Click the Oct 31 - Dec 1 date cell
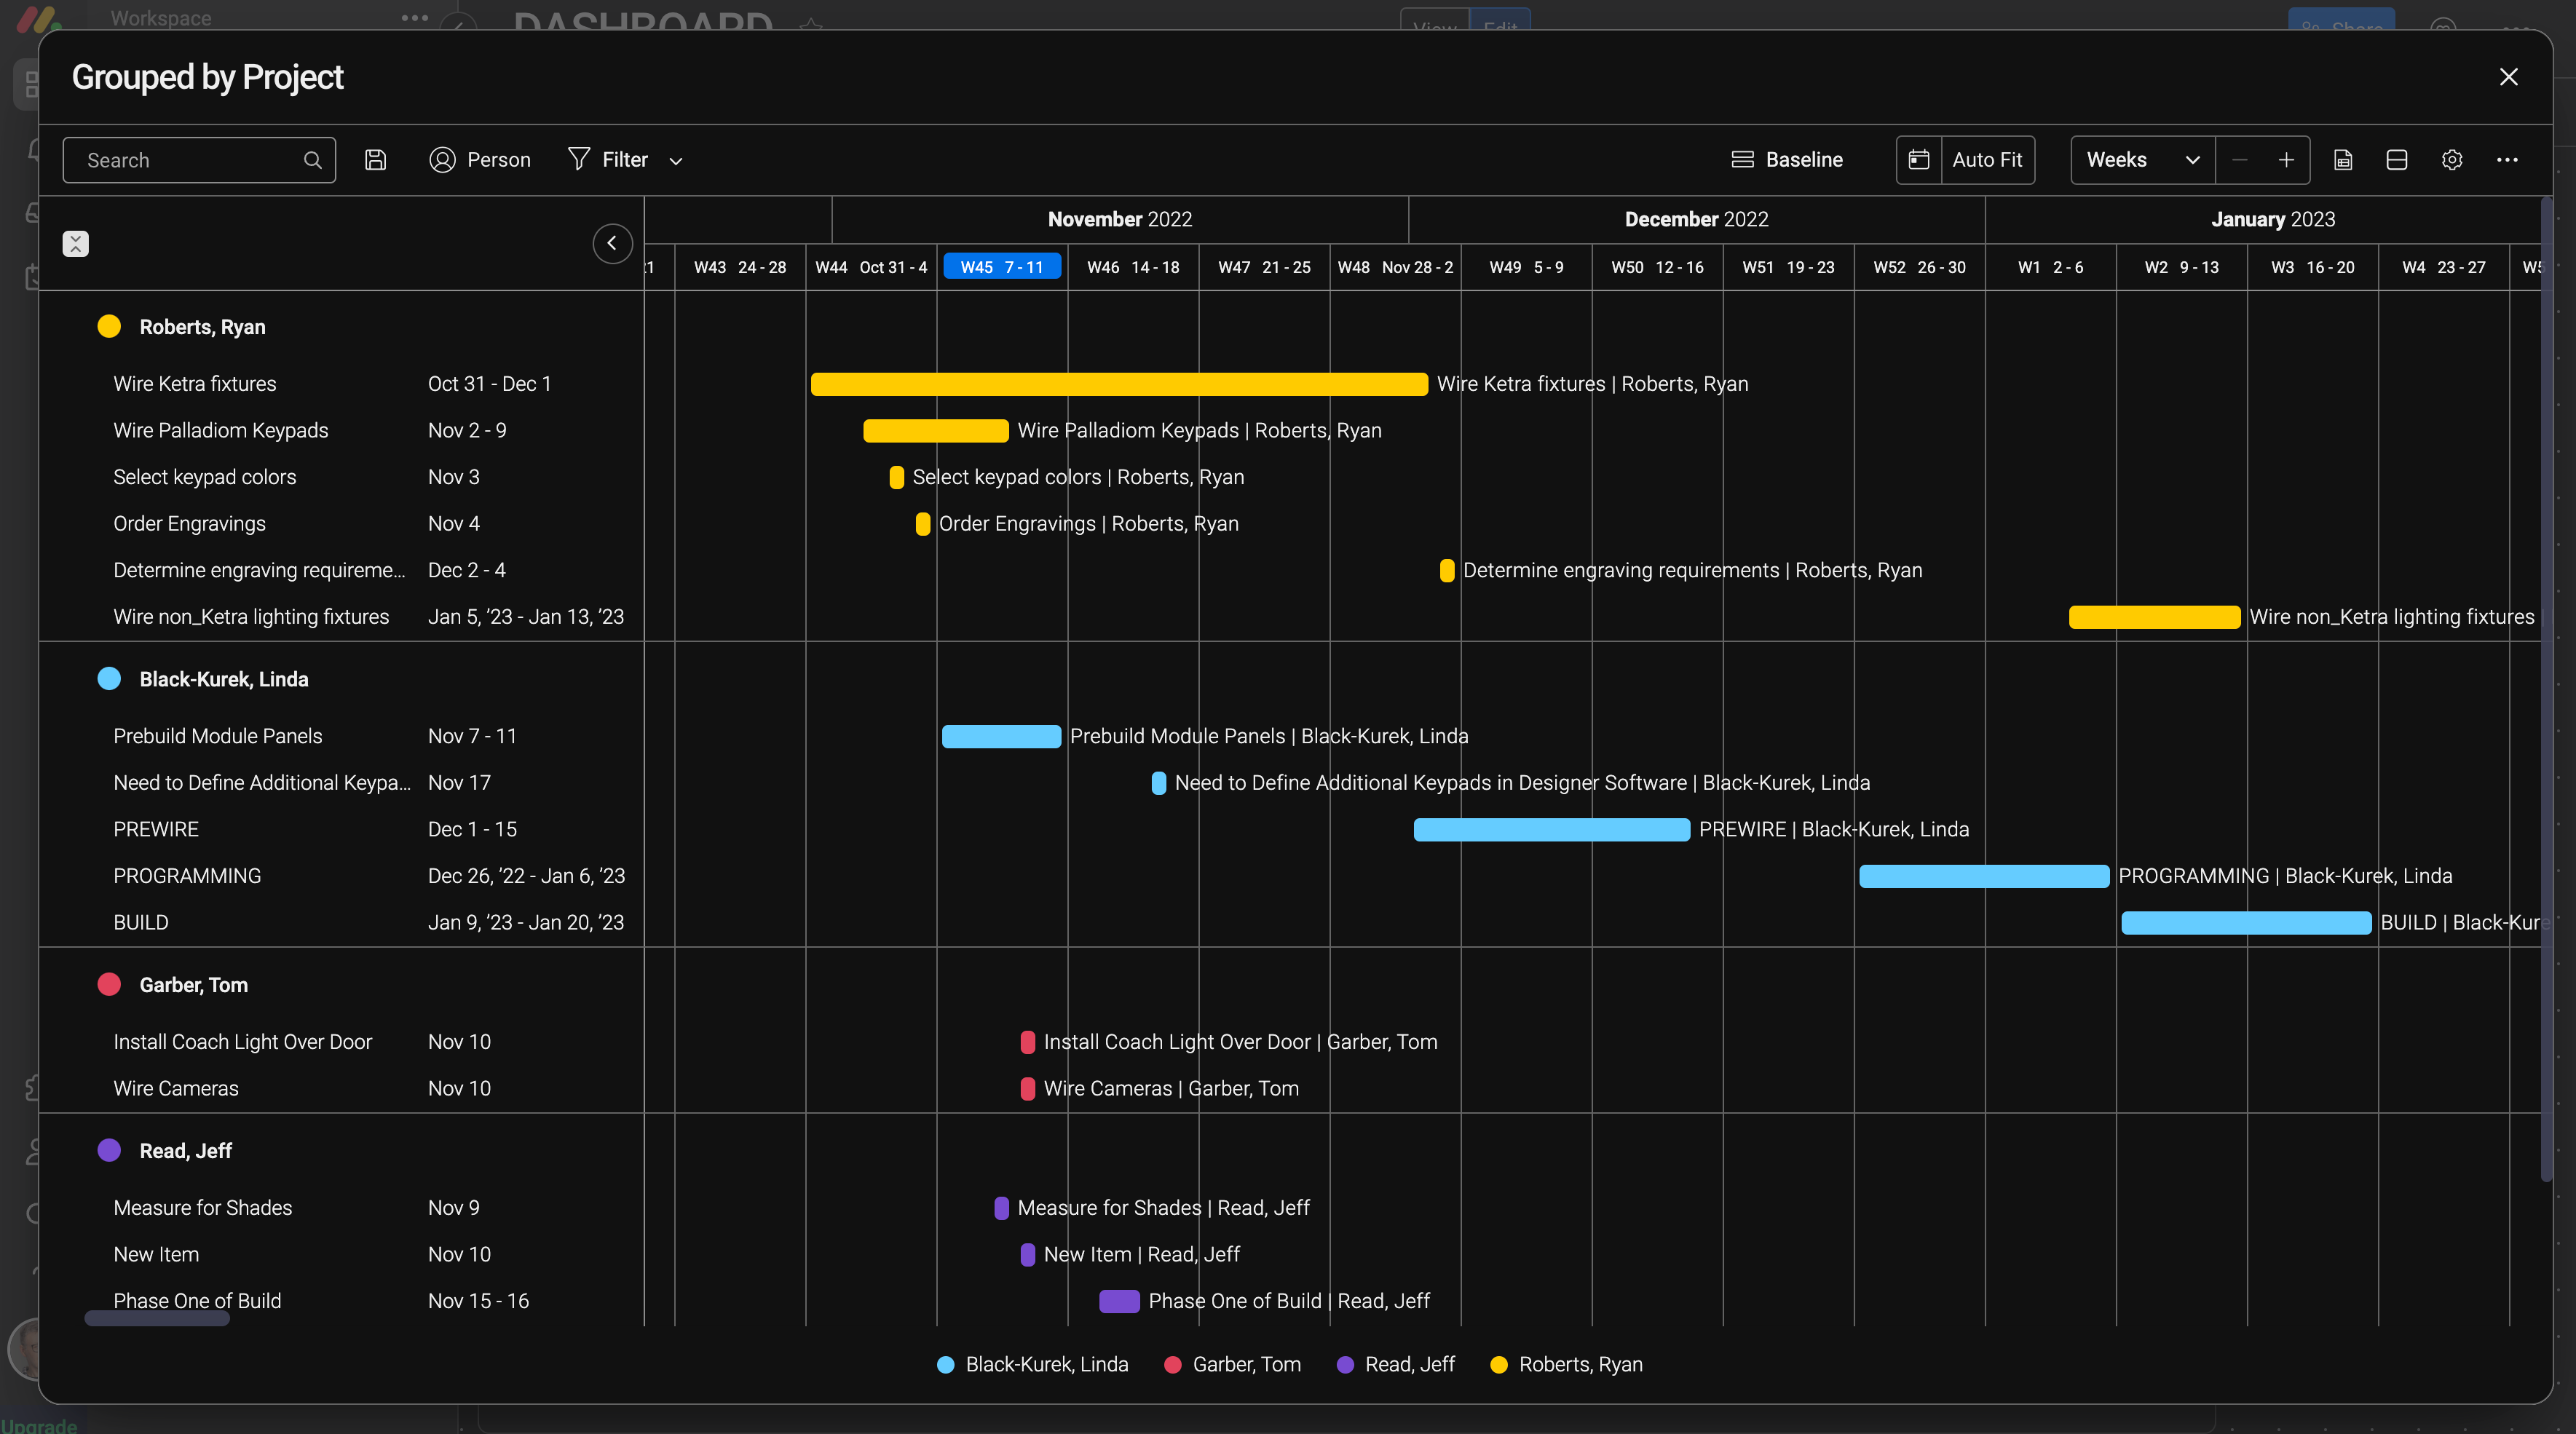This screenshot has height=1434, width=2576. point(489,384)
